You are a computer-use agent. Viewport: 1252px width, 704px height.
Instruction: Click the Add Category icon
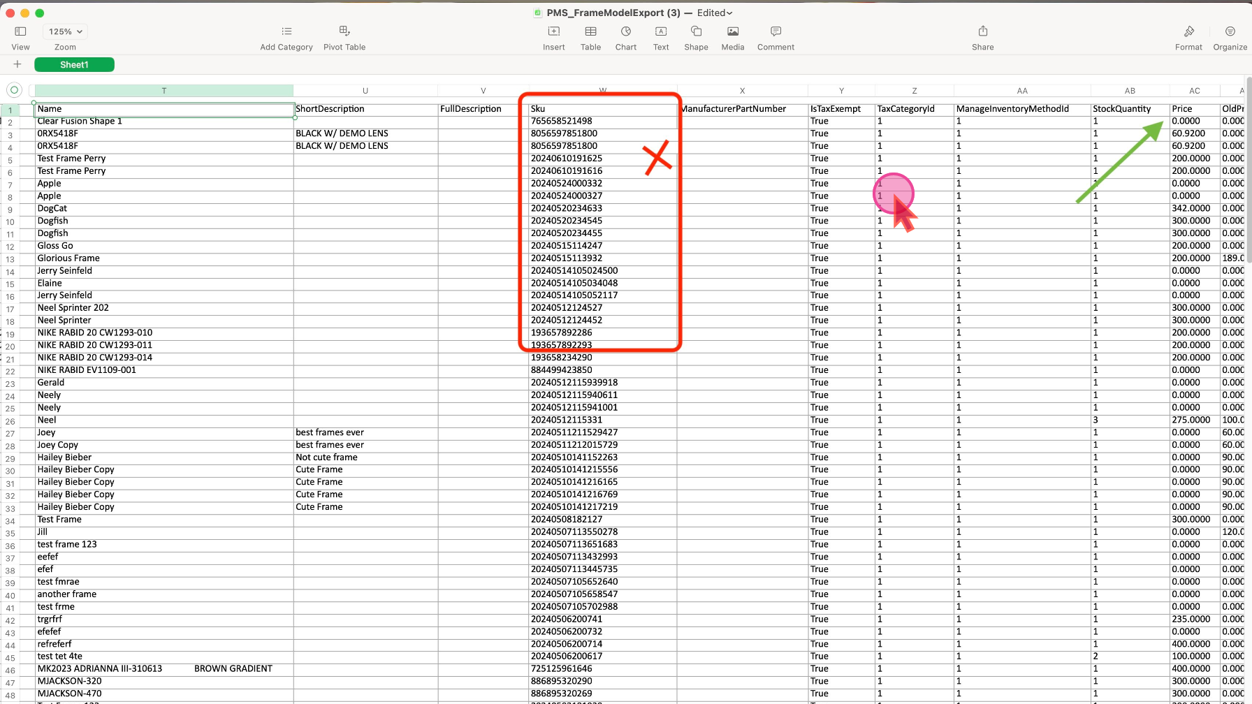coord(286,31)
